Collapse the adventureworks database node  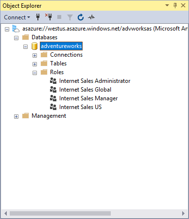(25, 47)
